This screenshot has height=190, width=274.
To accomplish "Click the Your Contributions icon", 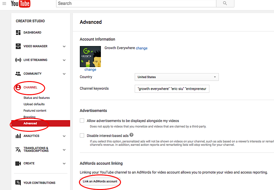I will (x=17, y=182).
